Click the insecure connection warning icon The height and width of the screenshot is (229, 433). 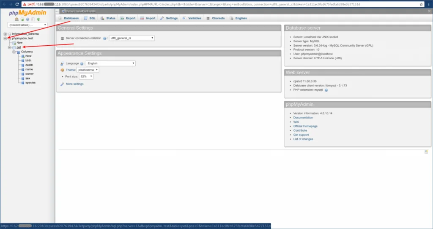pos(24,4)
